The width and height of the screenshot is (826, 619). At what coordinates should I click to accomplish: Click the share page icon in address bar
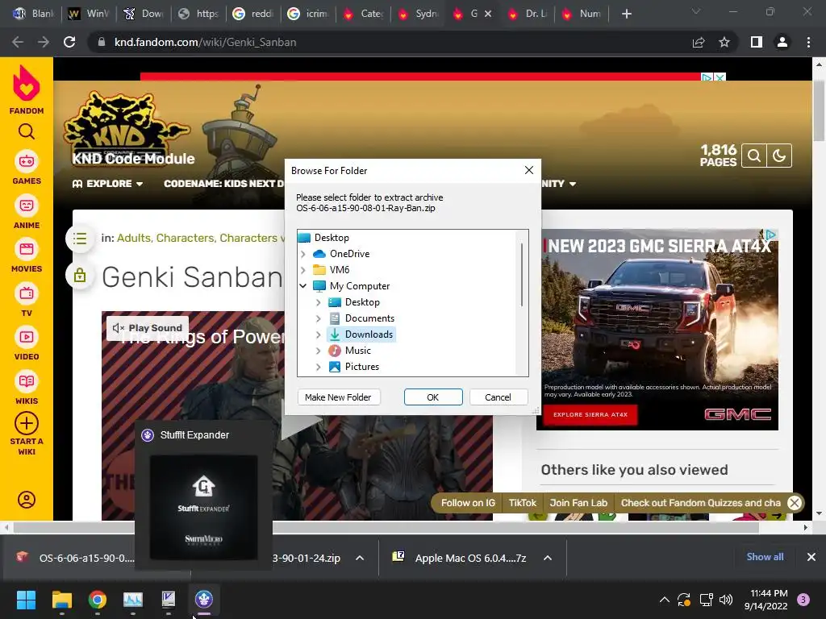tap(699, 42)
